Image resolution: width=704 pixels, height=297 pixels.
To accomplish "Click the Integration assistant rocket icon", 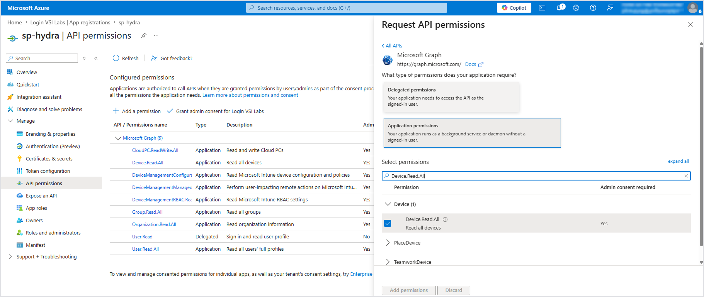I will coord(10,97).
